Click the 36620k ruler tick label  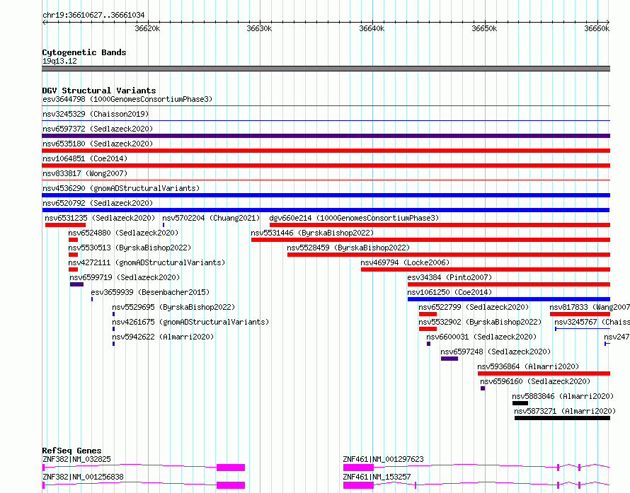147,28
